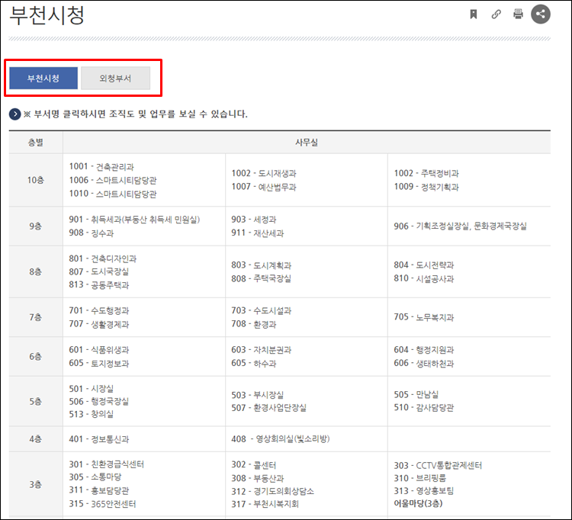The width and height of the screenshot is (572, 520).
Task: Open 701 - 수도행정과 department
Action: (99, 310)
